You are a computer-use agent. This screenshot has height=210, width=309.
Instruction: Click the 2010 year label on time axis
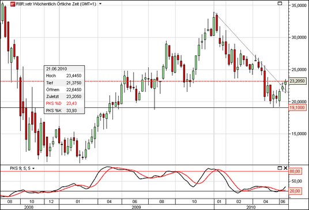(x=251, y=207)
